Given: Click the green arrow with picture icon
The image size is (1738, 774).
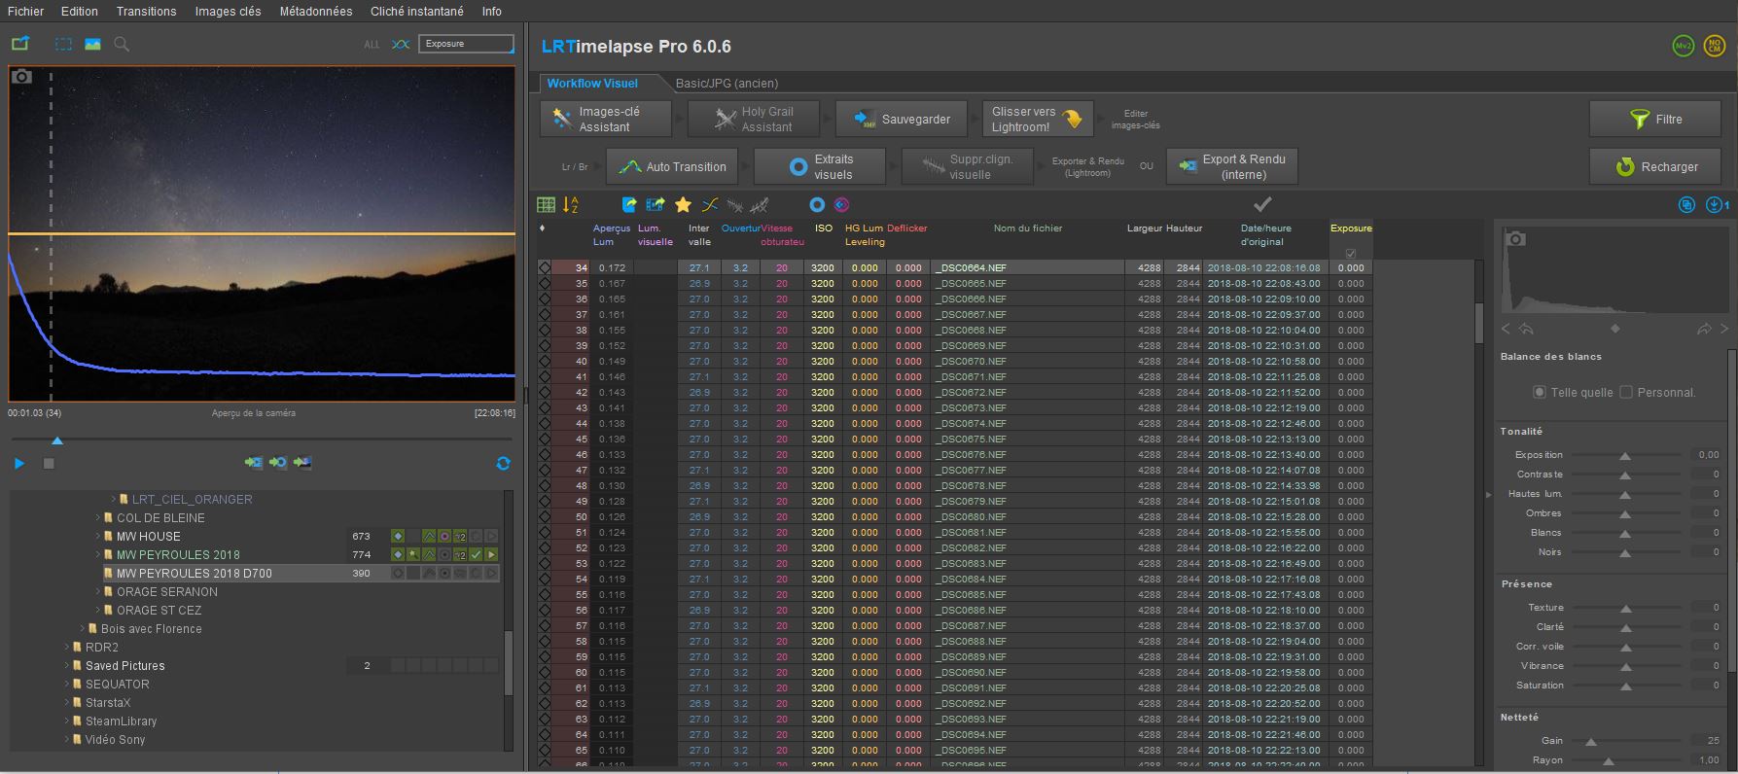Looking at the screenshot, I should 302,463.
